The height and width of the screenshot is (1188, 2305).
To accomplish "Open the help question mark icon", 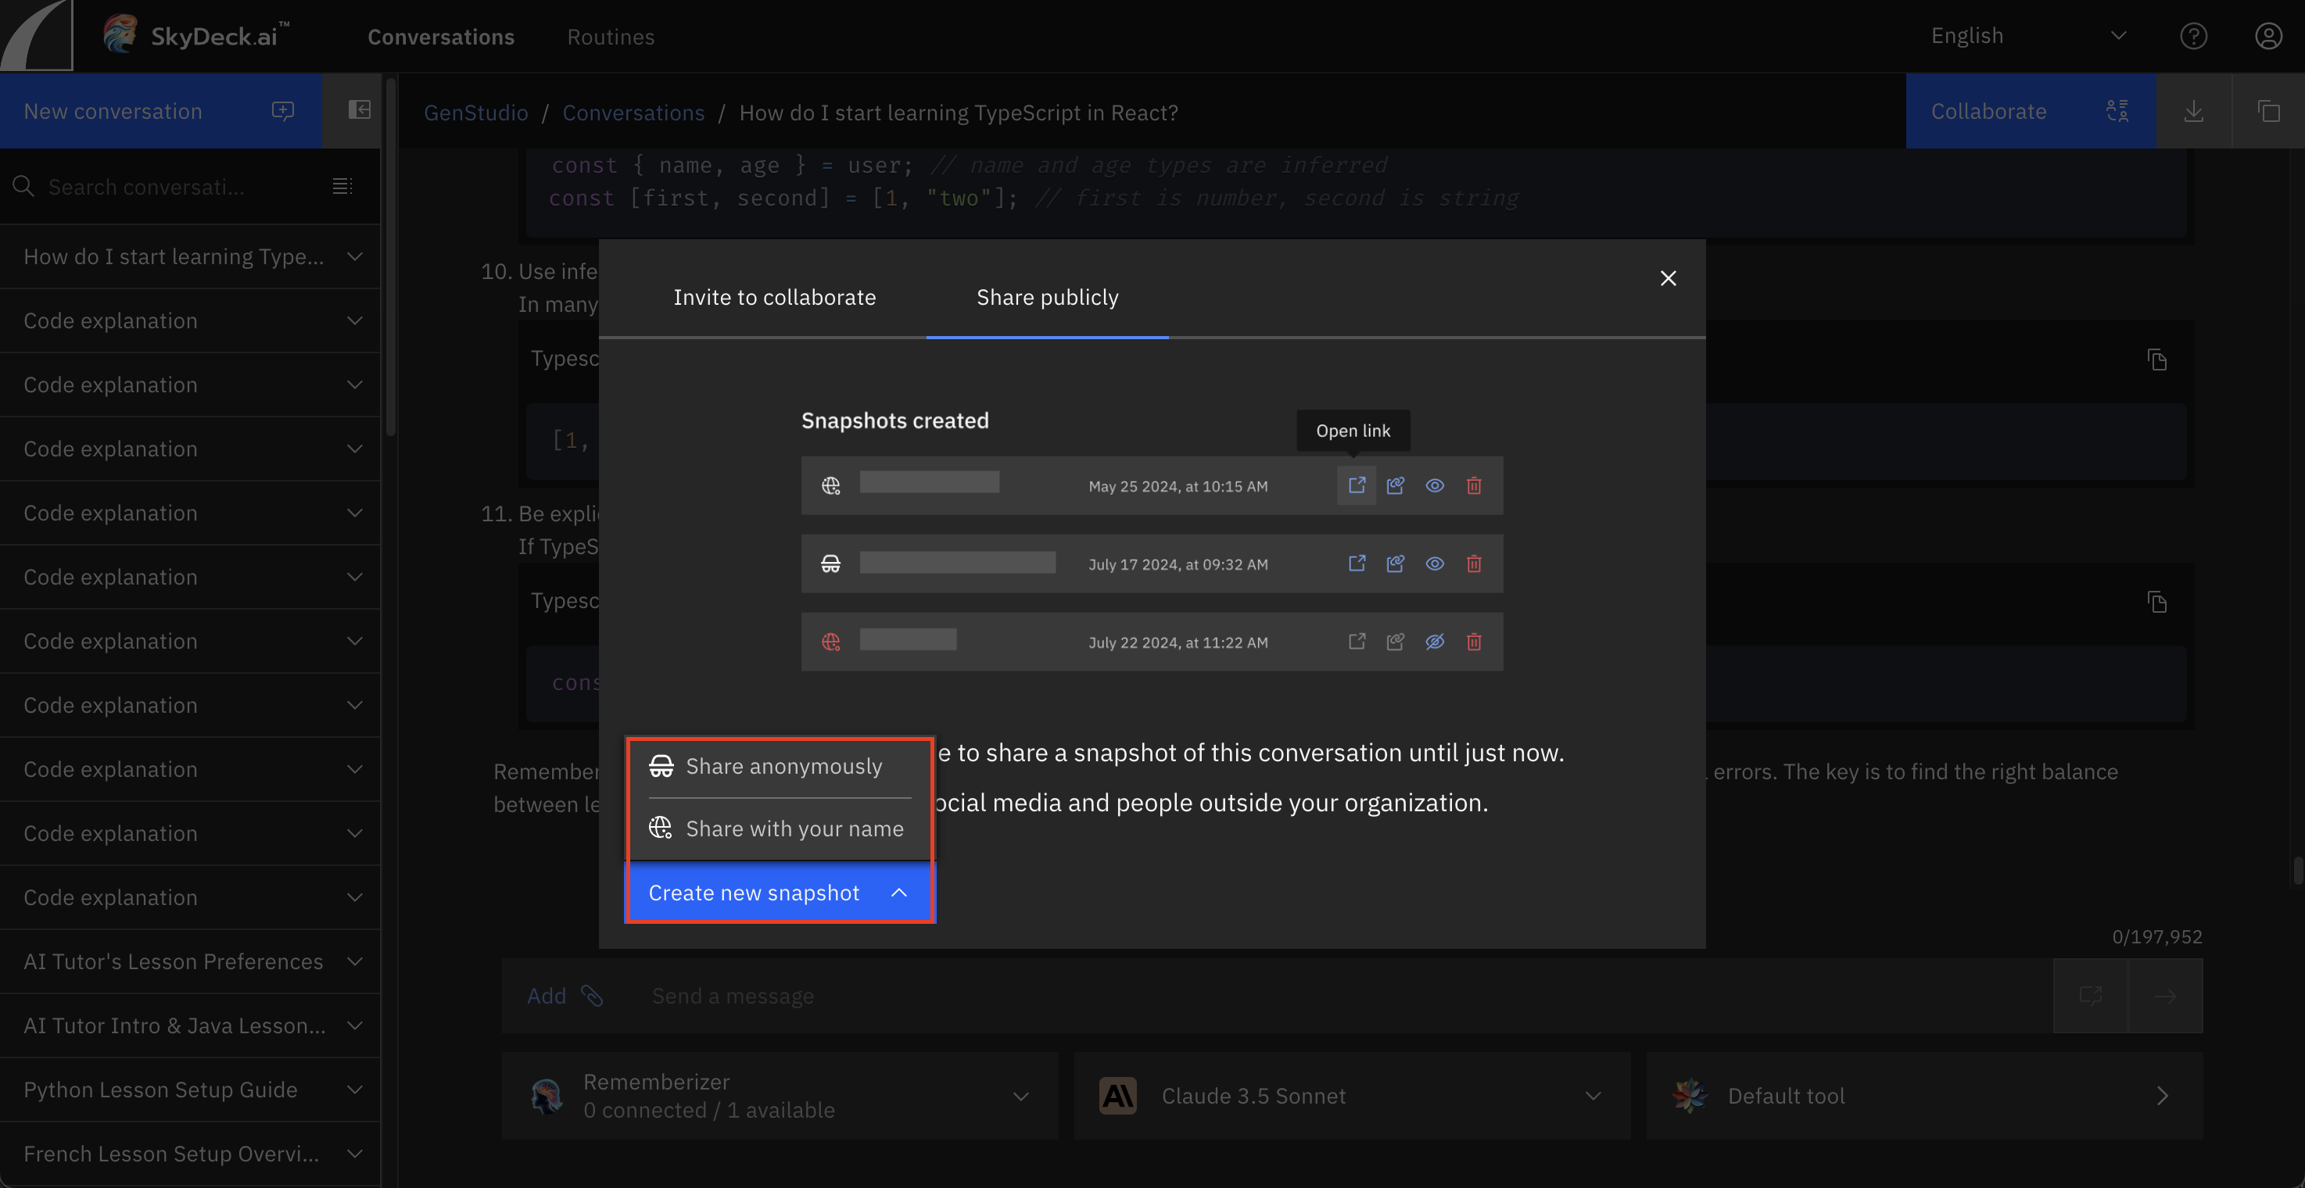I will pos(2193,36).
